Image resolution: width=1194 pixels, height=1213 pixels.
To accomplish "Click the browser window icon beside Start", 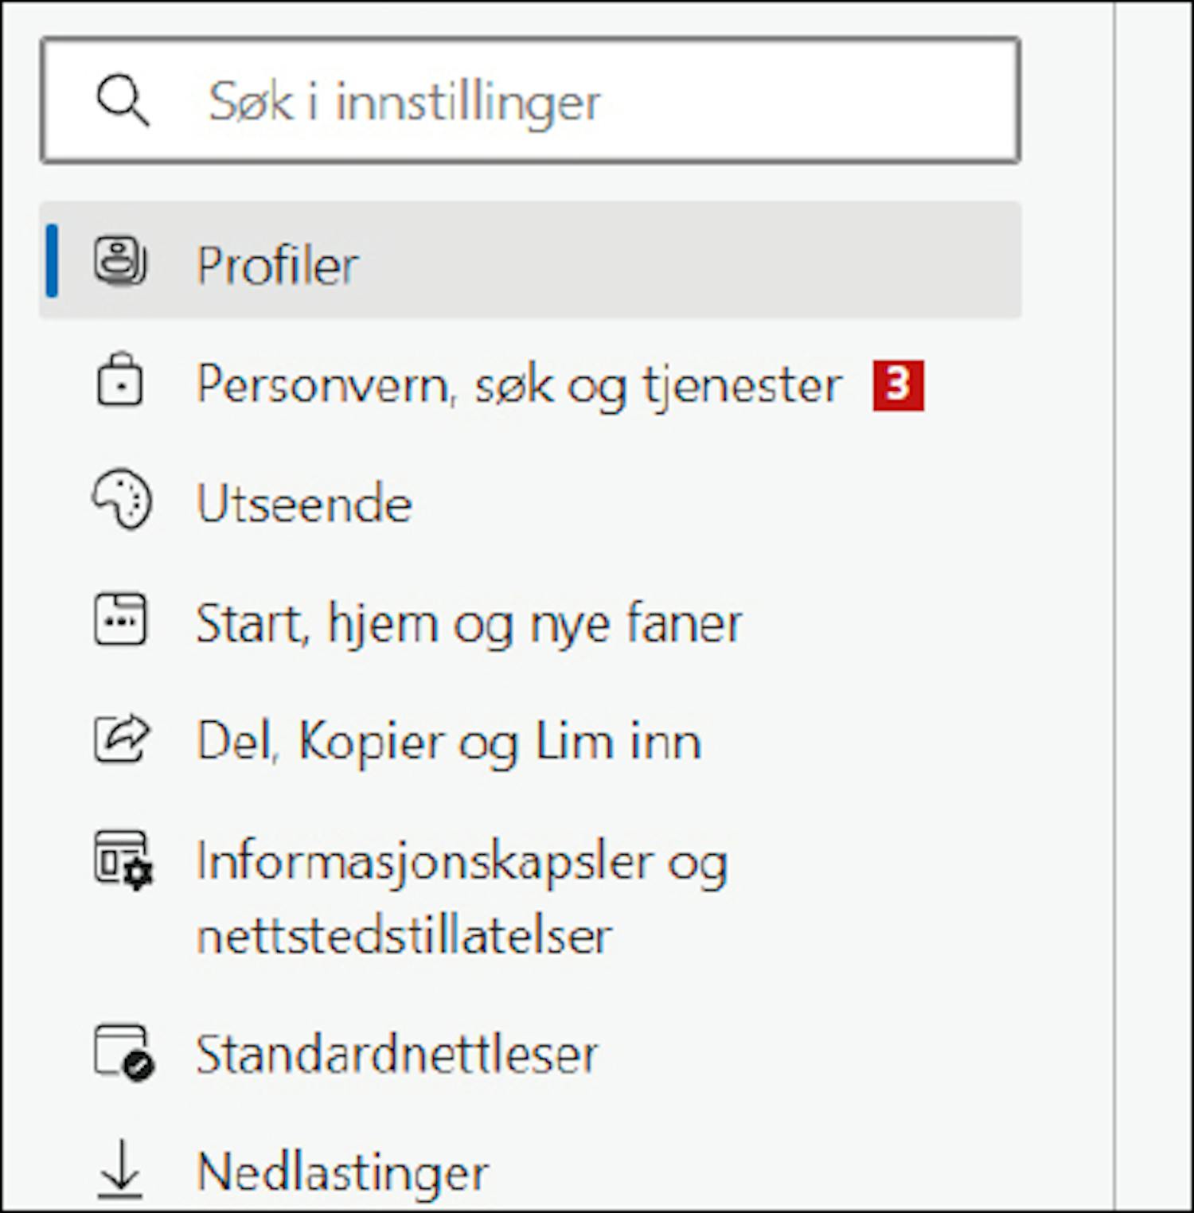I will click(x=120, y=619).
